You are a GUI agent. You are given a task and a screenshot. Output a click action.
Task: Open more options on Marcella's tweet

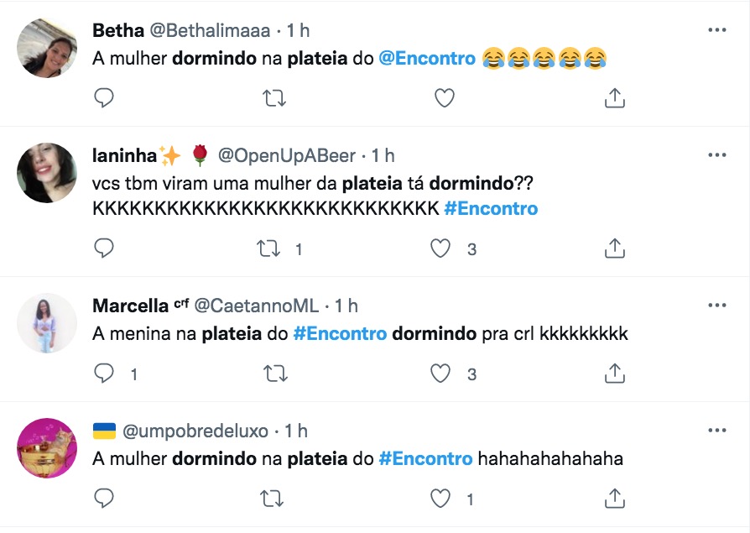tap(716, 305)
